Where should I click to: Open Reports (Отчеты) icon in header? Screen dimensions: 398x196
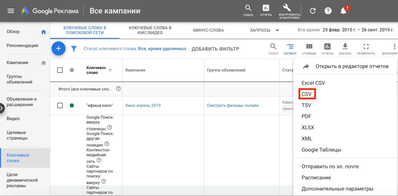[x=266, y=8]
